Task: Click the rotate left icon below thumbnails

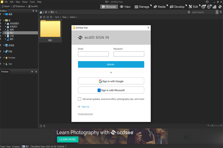Action: (41, 126)
